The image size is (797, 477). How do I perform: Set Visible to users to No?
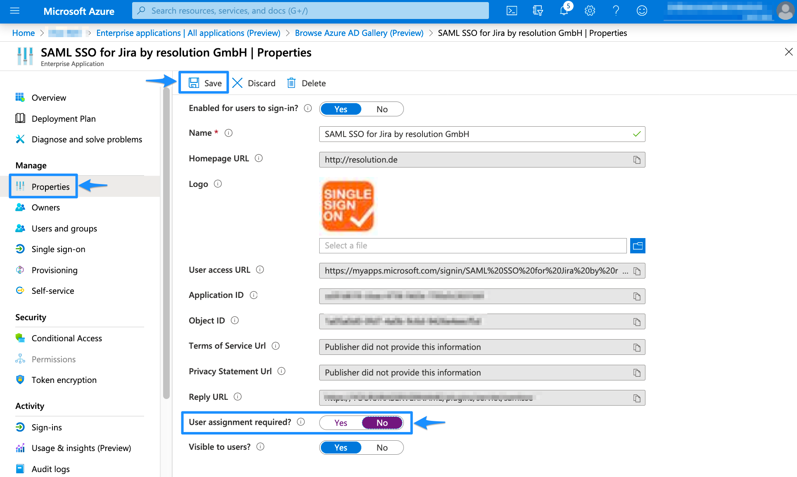(382, 448)
